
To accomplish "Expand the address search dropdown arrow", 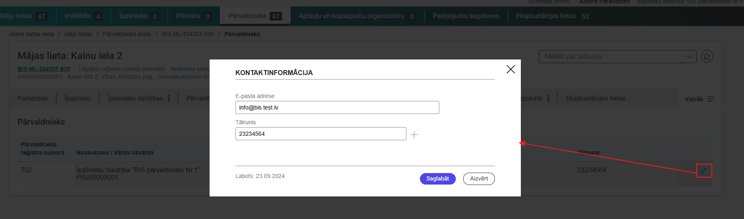I will (689, 57).
